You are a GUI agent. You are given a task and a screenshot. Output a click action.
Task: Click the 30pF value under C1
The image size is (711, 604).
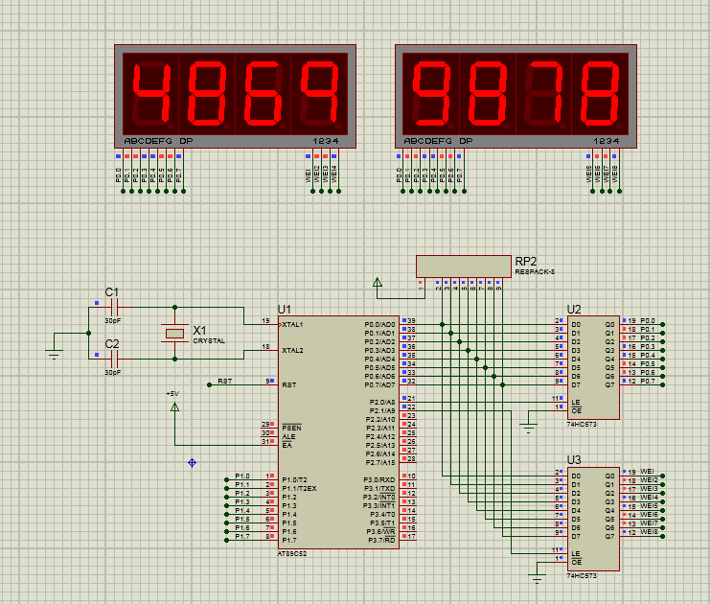113,320
